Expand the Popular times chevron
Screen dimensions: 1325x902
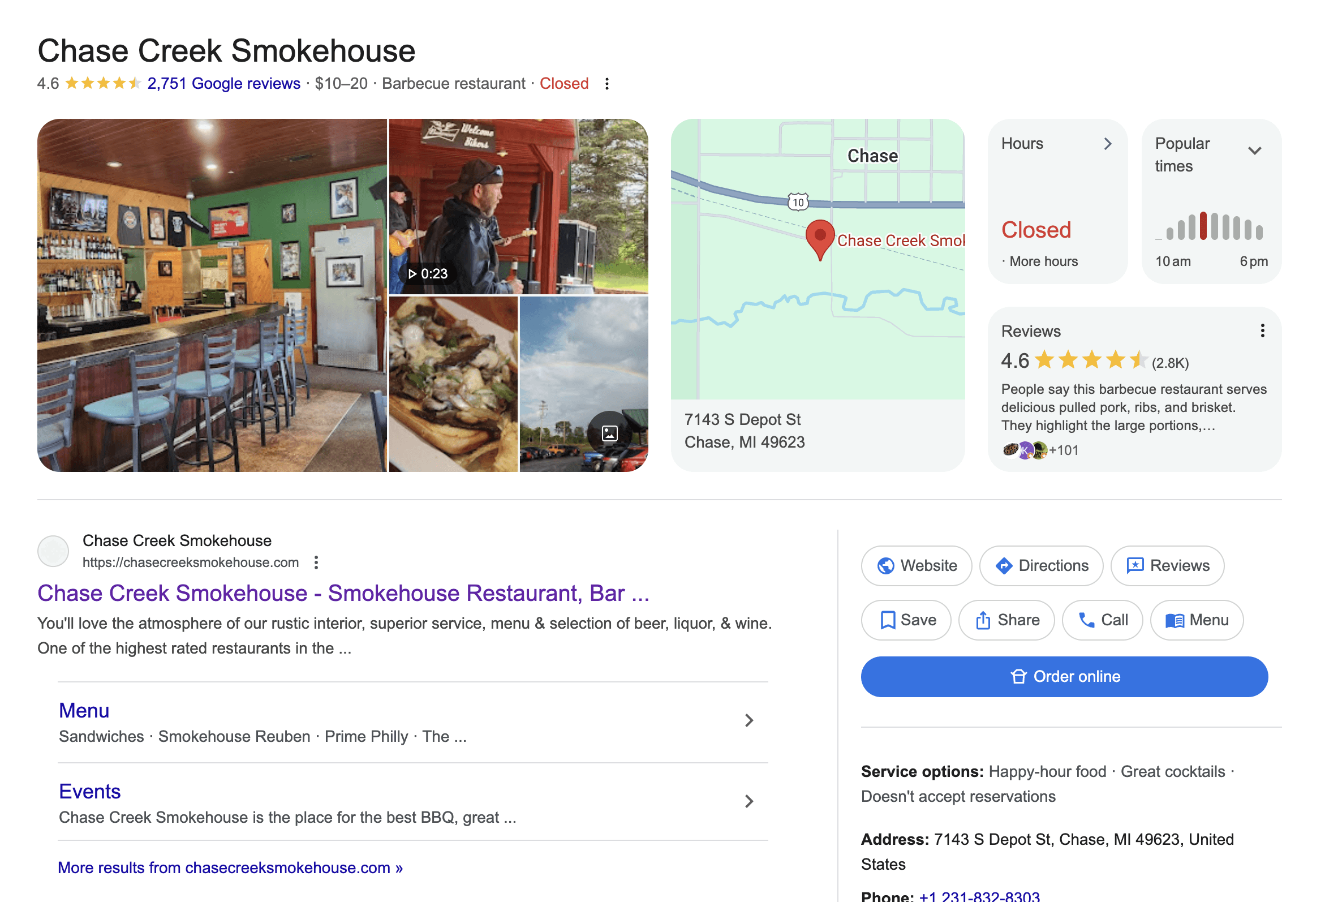tap(1254, 151)
